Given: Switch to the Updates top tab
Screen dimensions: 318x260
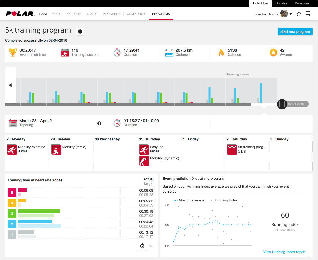Looking at the screenshot, I should tap(281, 3).
